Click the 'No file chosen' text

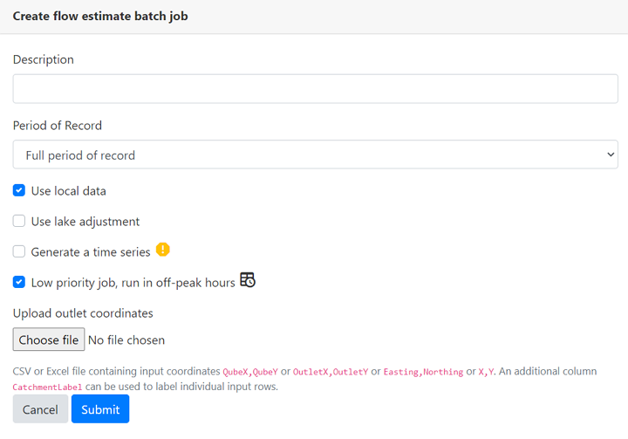point(126,340)
